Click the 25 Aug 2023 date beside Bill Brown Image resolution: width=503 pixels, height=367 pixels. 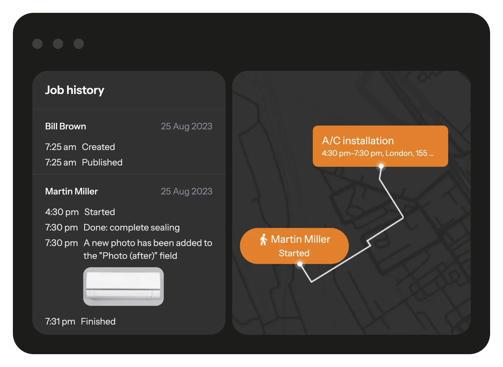pyautogui.click(x=186, y=126)
